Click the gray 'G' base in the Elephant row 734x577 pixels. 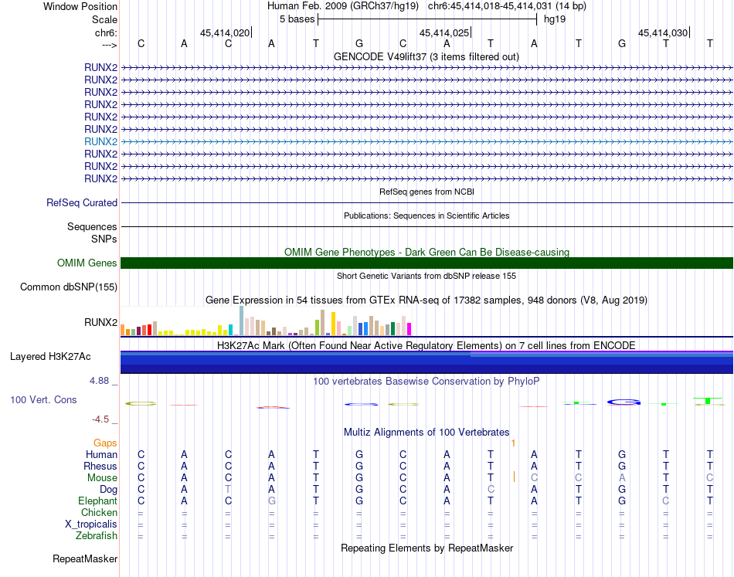(x=271, y=501)
